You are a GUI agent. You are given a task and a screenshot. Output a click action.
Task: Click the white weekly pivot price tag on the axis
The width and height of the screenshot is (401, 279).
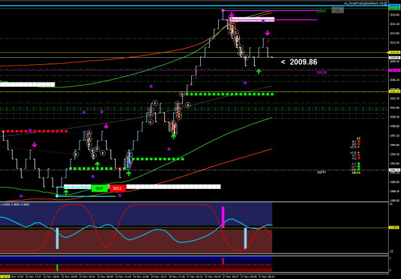[395, 170]
